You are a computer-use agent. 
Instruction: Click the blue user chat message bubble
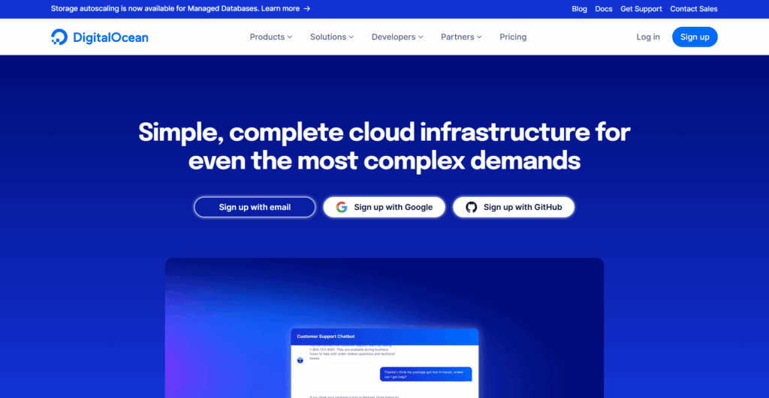(x=426, y=375)
